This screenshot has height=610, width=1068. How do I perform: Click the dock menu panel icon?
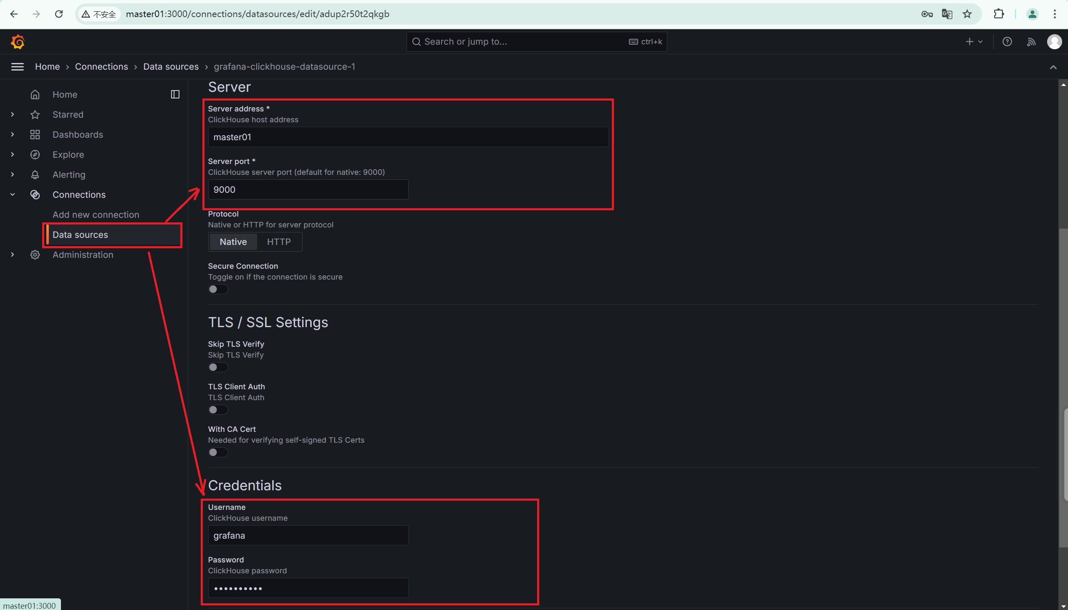[x=175, y=95]
